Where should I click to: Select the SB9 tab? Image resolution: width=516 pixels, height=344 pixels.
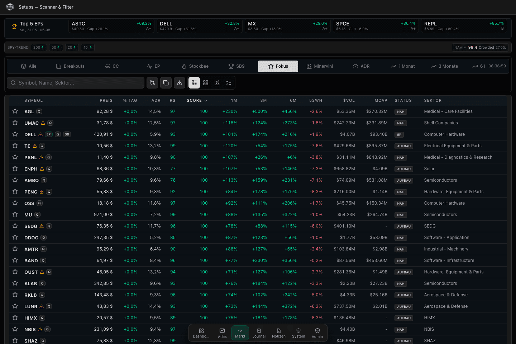pos(236,66)
